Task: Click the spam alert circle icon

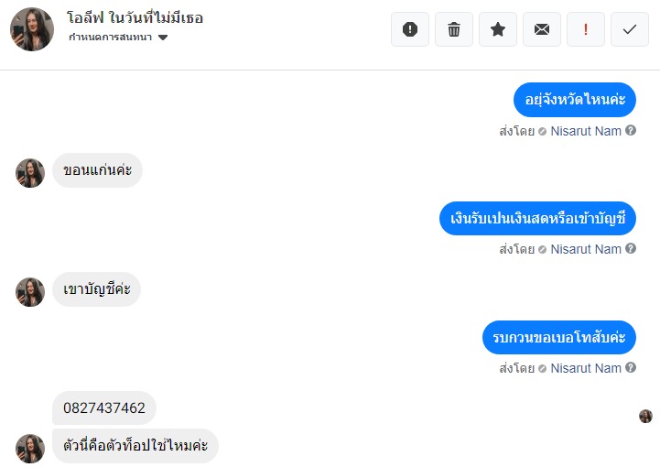Action: pyautogui.click(x=410, y=29)
